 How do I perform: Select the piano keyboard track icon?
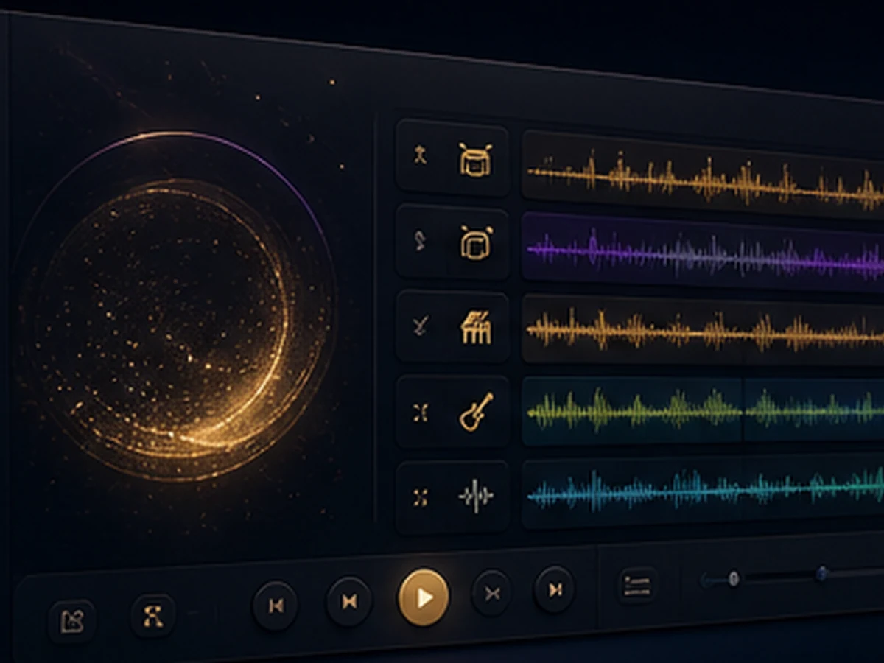click(476, 327)
